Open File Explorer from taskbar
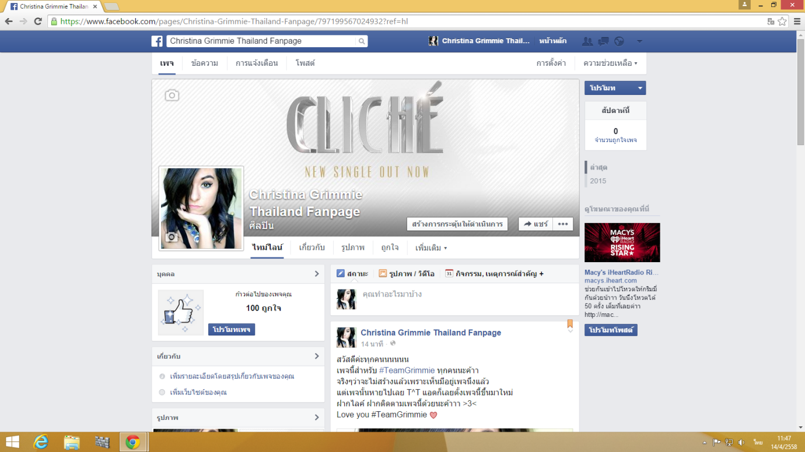Screen dimensions: 805x452 72,442
